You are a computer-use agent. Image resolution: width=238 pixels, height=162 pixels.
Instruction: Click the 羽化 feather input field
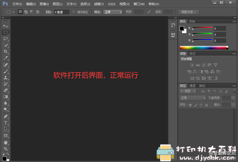point(62,12)
